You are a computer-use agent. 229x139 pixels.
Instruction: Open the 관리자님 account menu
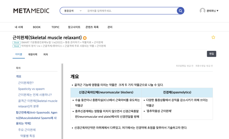(212, 11)
